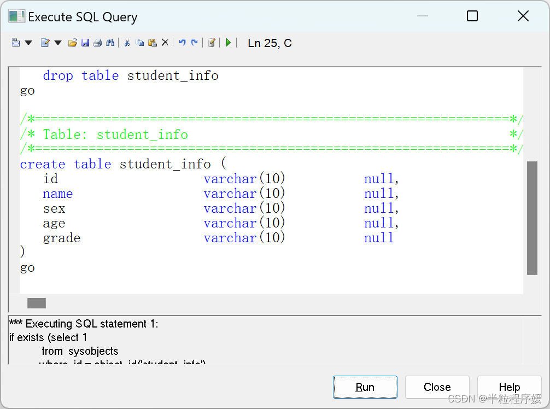
Task: Close the Execute SQL Query dialog via Close button
Action: pyautogui.click(x=437, y=387)
